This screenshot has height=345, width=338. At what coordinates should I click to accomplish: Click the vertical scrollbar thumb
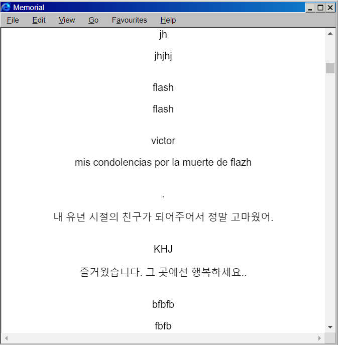tap(330, 68)
